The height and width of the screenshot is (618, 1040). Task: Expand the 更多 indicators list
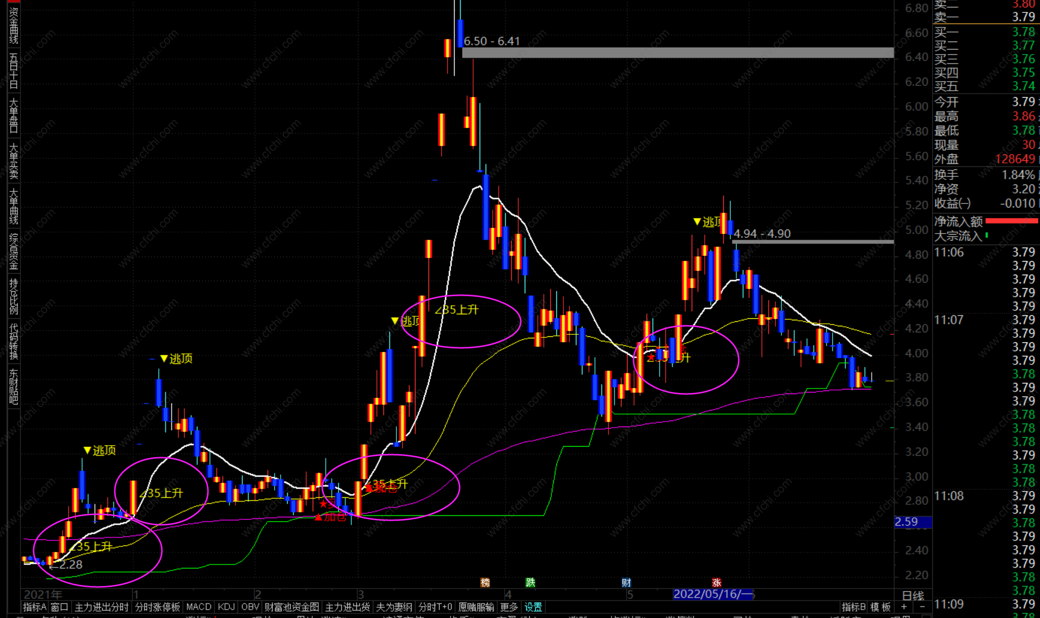point(509,607)
